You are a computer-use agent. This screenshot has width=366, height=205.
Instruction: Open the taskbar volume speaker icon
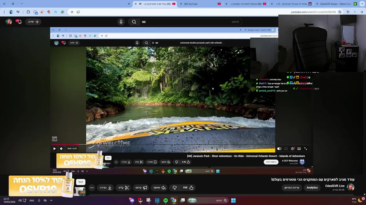[20, 200]
